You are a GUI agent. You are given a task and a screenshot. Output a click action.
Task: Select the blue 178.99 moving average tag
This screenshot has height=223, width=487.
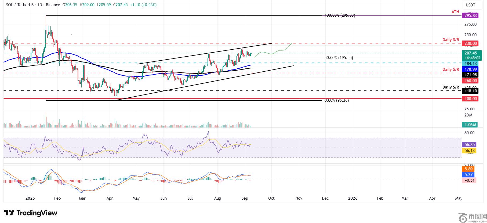point(471,69)
